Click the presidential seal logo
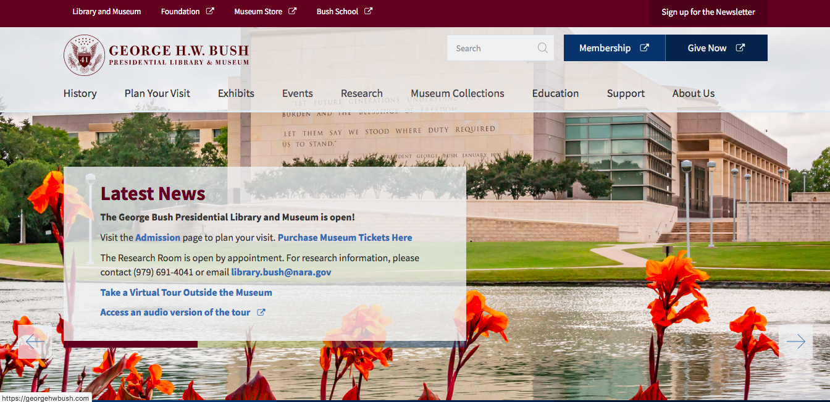 (84, 55)
